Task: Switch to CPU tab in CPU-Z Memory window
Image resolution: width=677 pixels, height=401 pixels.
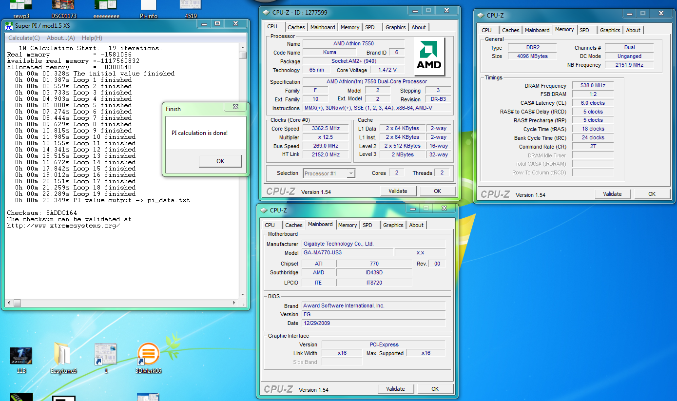Action: [x=486, y=30]
